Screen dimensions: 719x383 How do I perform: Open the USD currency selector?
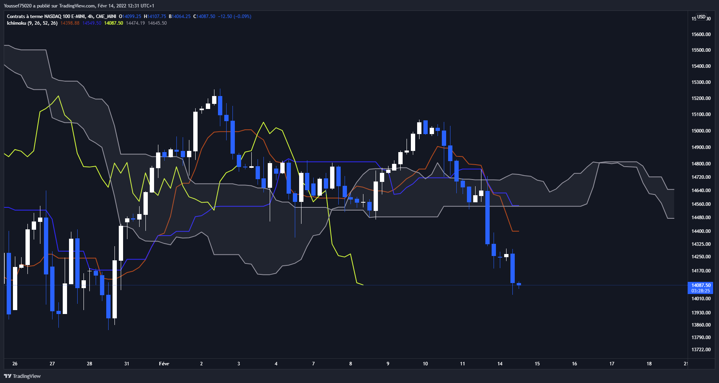pyautogui.click(x=701, y=17)
